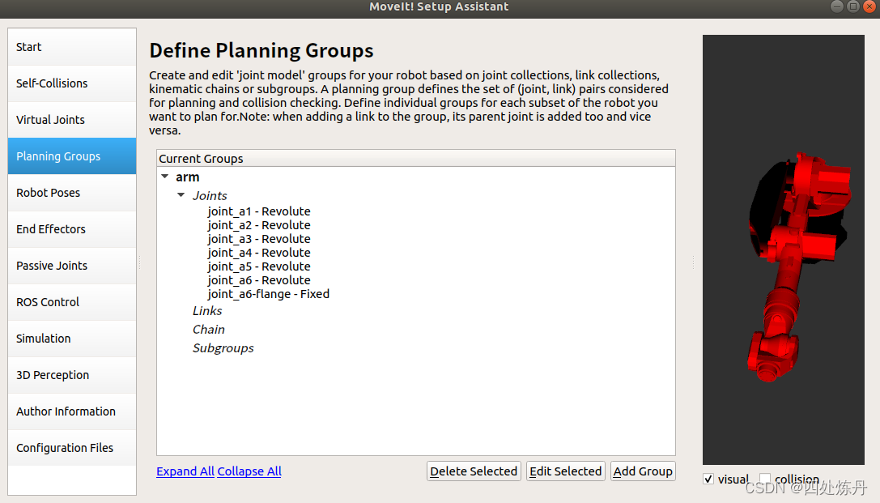Click the Collapse All link
Viewport: 880px width, 503px height.
249,471
